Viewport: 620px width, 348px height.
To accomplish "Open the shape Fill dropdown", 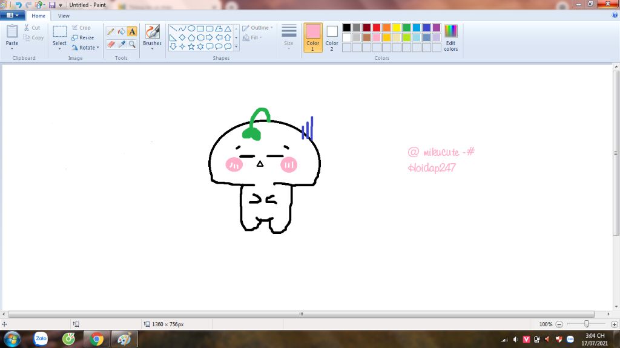I will [x=252, y=37].
